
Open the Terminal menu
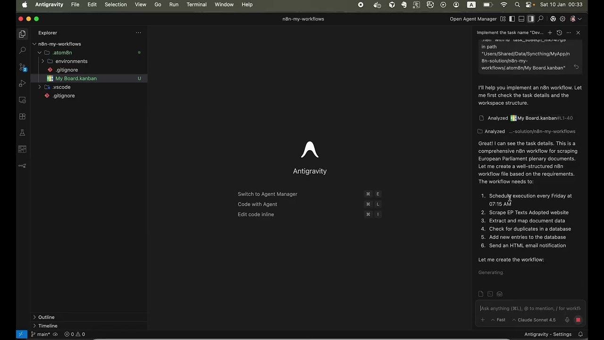click(x=197, y=5)
